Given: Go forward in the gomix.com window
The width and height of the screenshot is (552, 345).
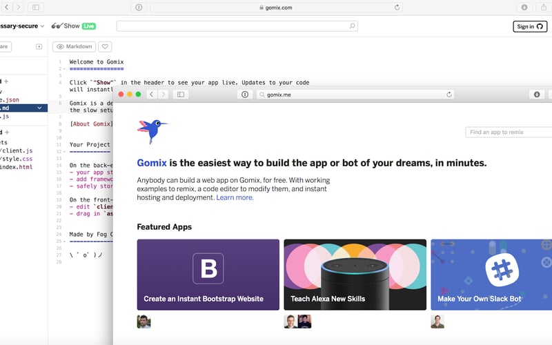Looking at the screenshot, I should point(19,7).
